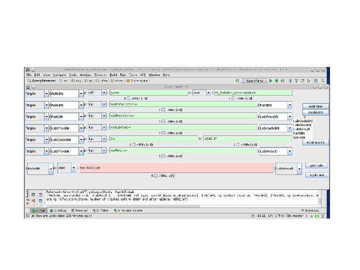Image resolution: width=360 pixels, height=270 pixels.
Task: Open Favorites via the star icon
Action: pyautogui.click(x=27, y=203)
